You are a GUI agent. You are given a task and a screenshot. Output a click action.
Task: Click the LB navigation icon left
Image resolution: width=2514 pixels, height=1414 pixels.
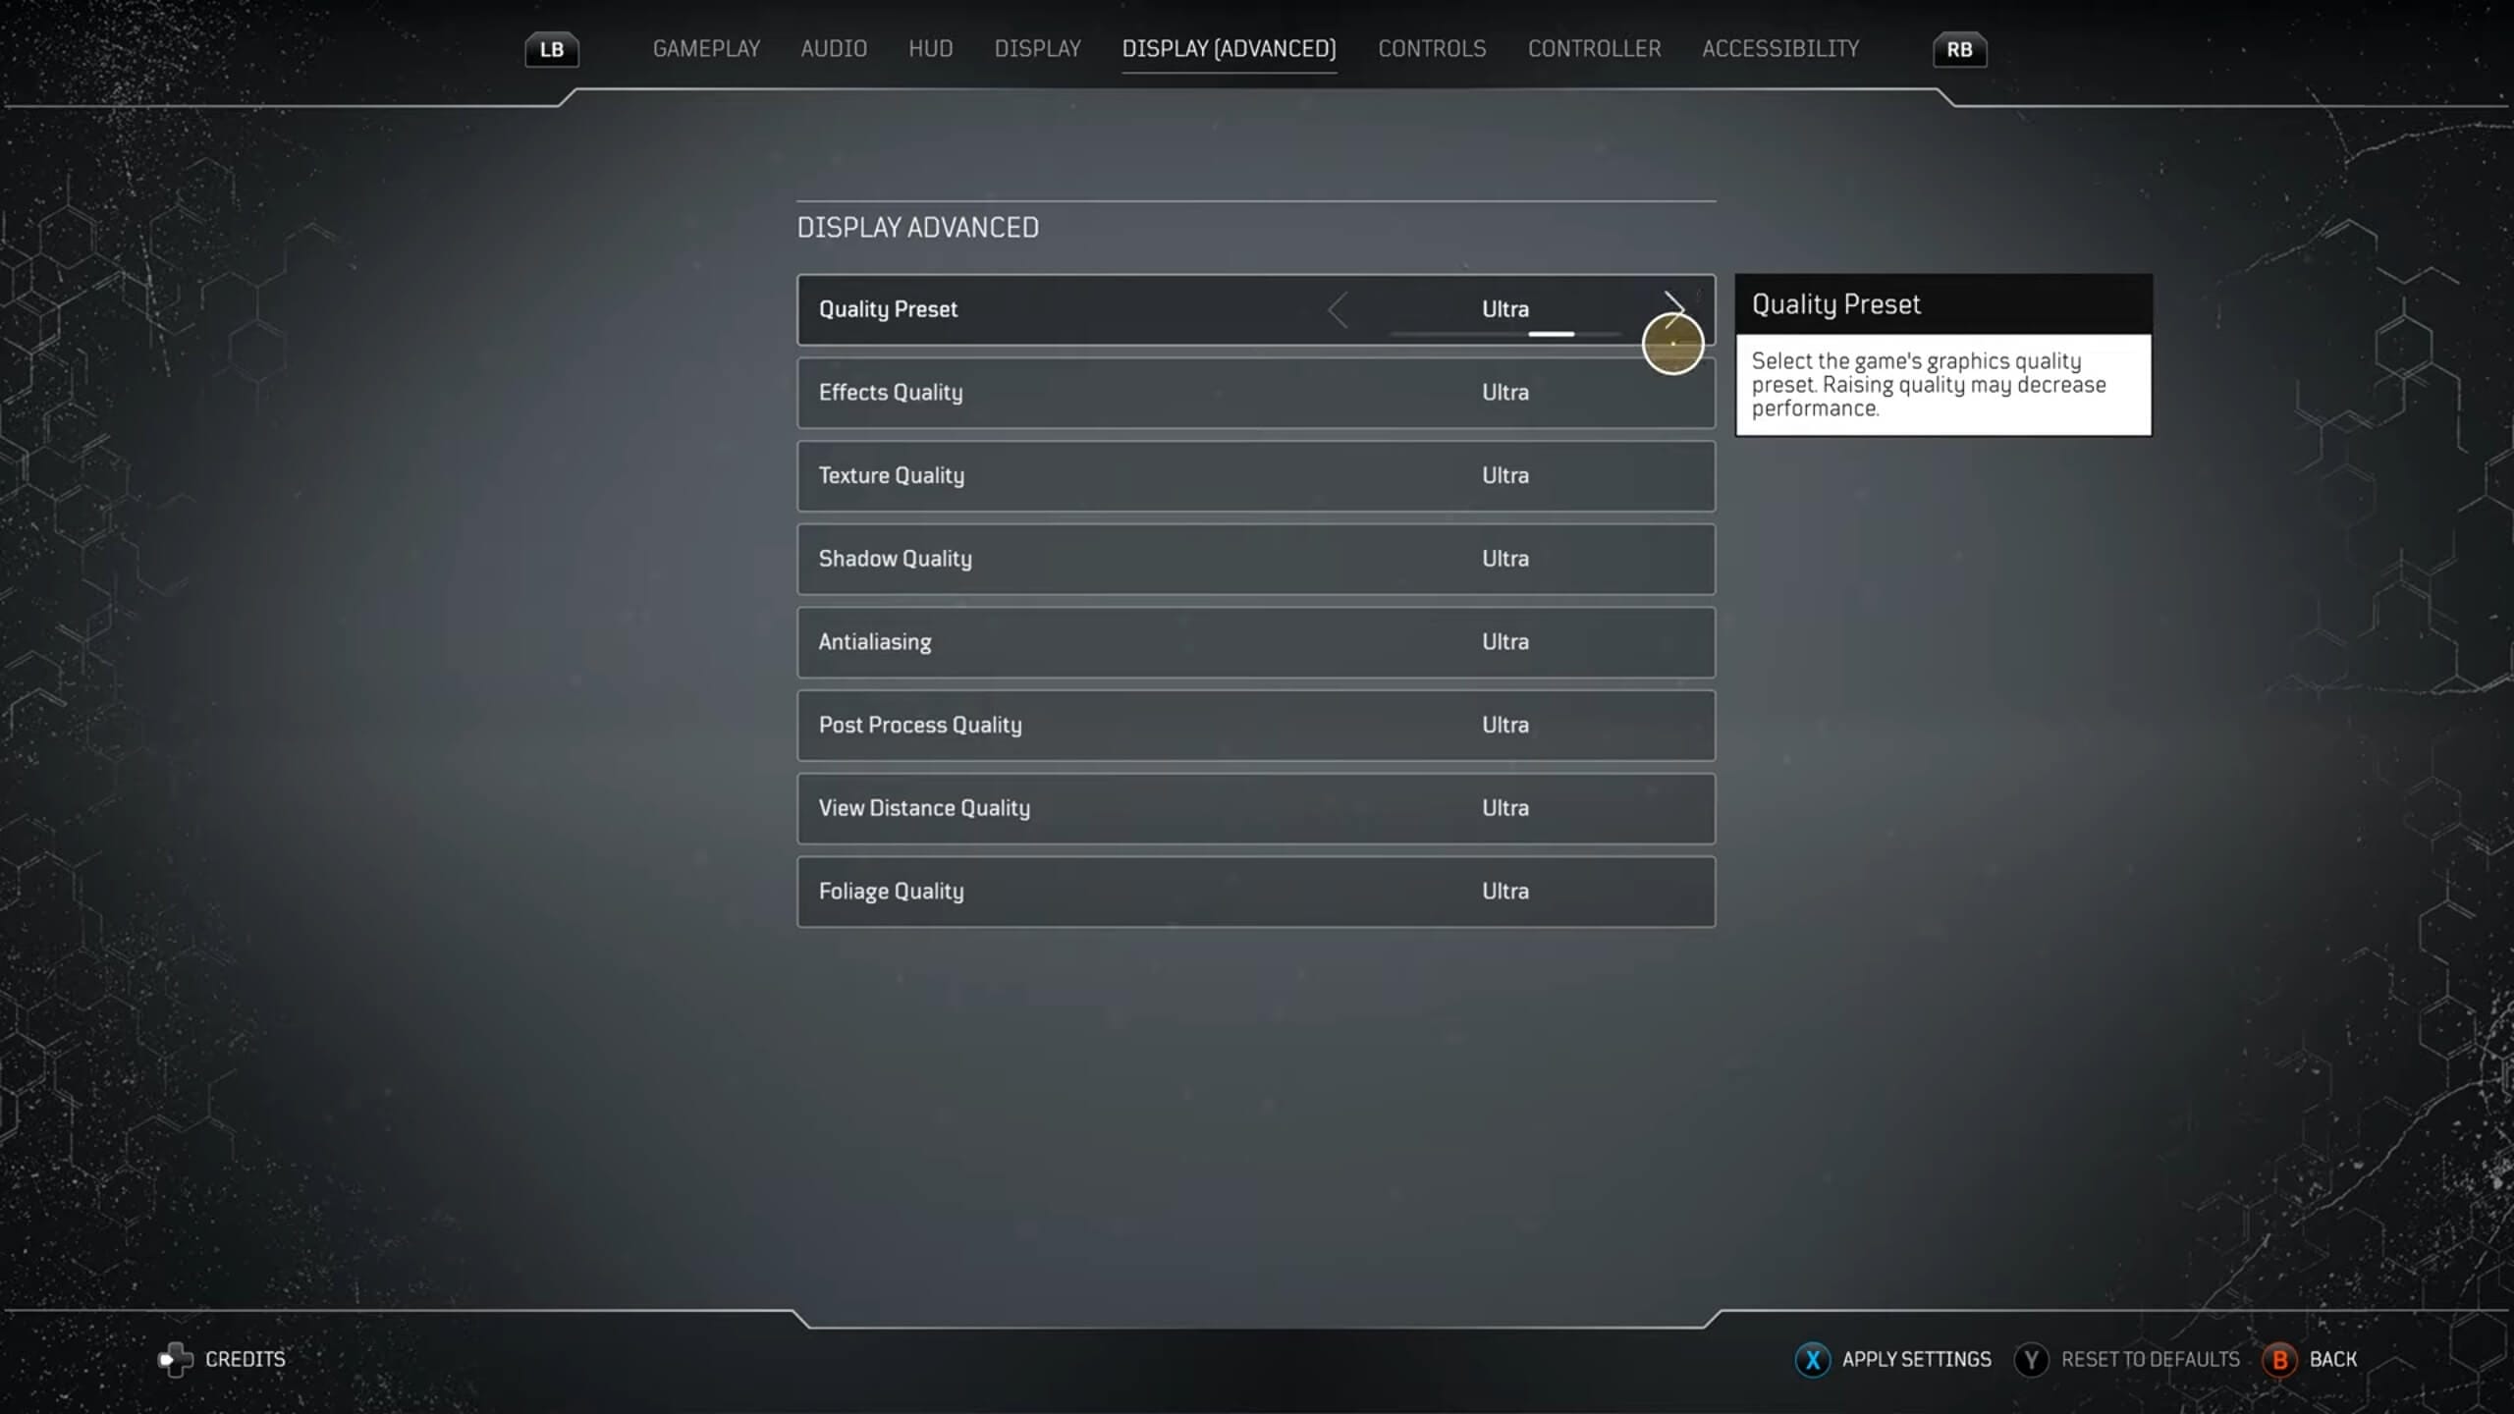tap(553, 48)
